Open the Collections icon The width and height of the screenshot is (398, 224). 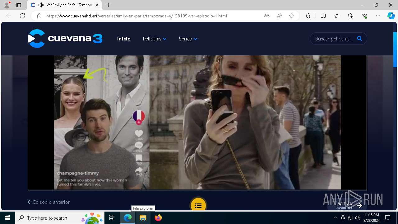click(x=351, y=16)
